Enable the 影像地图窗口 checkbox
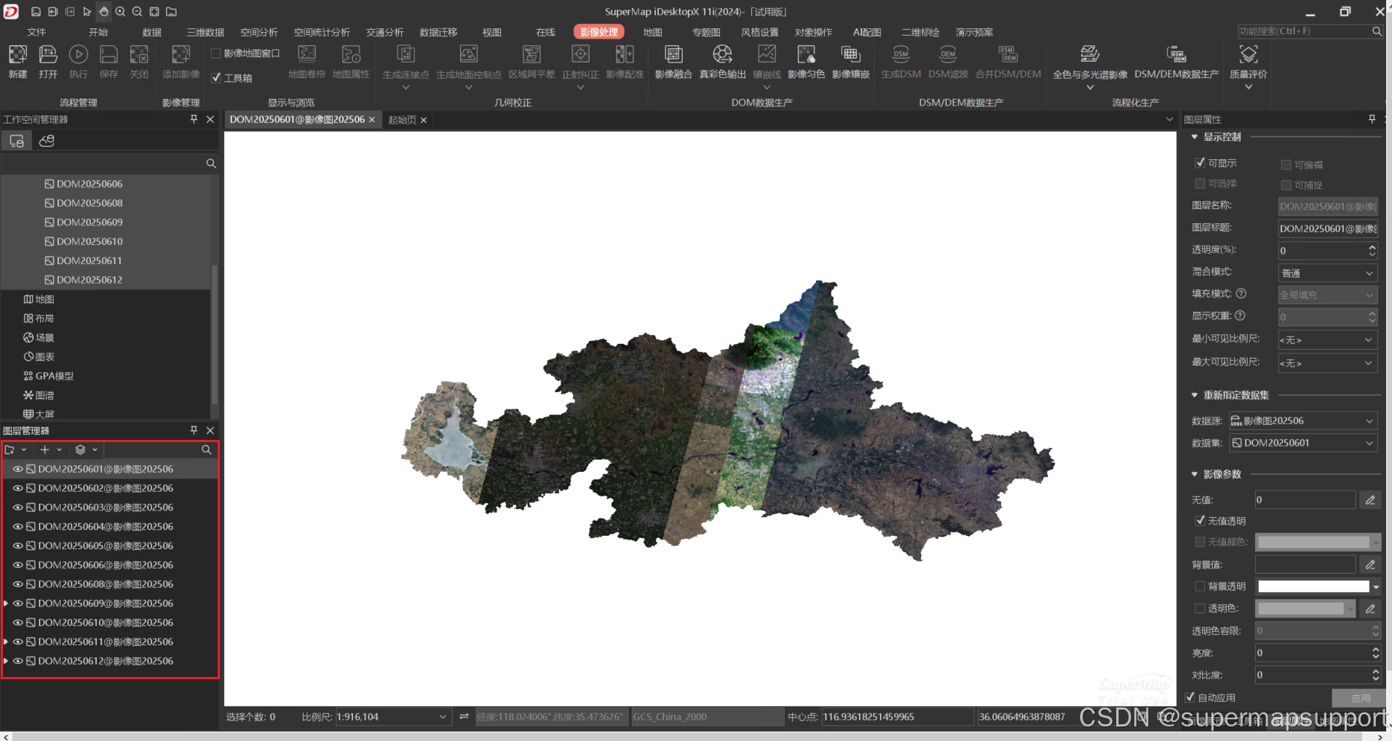This screenshot has width=1392, height=741. point(215,53)
